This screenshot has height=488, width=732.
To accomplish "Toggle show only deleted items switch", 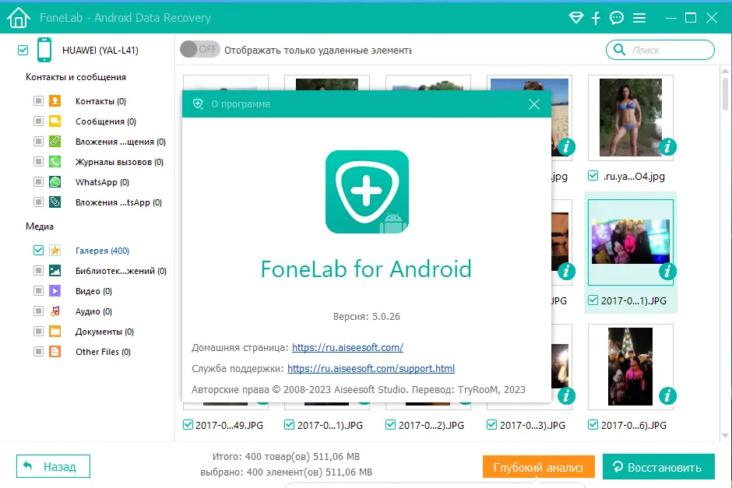I will 200,50.
